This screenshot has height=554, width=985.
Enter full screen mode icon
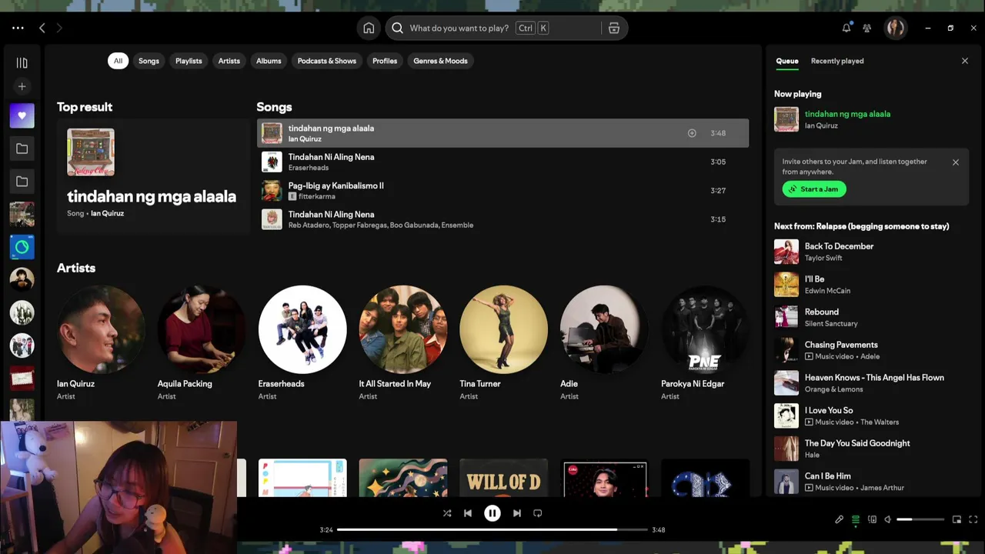(973, 519)
